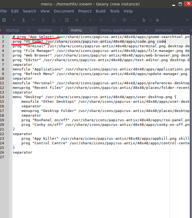Open the Document menu
The image size is (192, 218).
(x=64, y=11)
